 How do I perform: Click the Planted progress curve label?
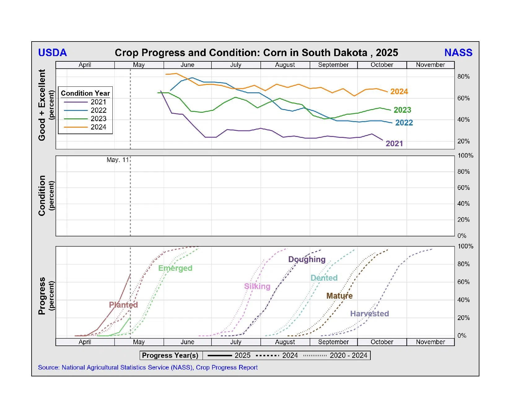[123, 305]
